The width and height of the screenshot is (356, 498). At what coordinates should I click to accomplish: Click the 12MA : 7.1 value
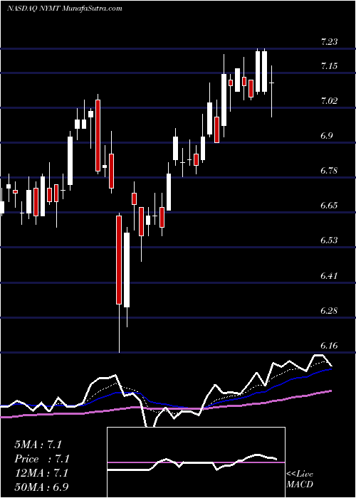[41, 473]
